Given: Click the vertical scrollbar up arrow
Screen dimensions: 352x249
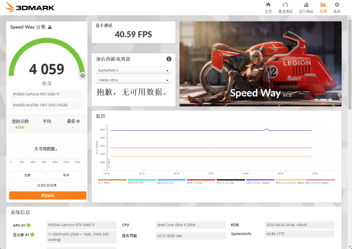Looking at the screenshot, I should [x=350, y=18].
